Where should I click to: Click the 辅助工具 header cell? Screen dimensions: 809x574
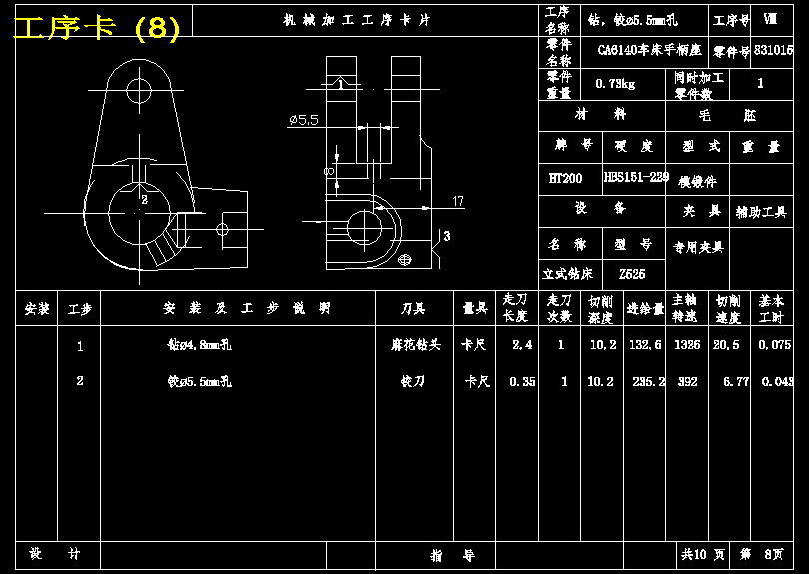coord(761,212)
